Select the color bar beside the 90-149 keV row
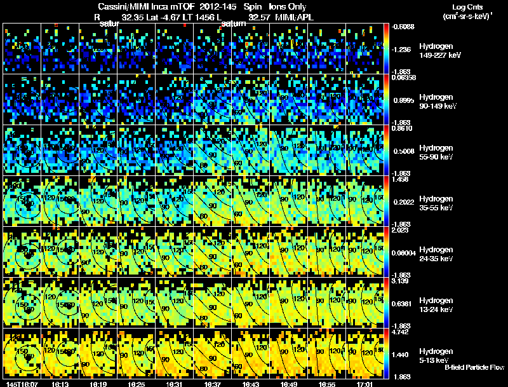The image size is (508, 387). [386, 99]
